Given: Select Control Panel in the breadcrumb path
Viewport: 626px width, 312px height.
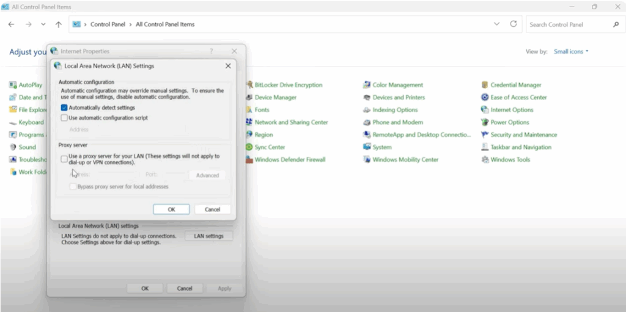Looking at the screenshot, I should [x=108, y=24].
